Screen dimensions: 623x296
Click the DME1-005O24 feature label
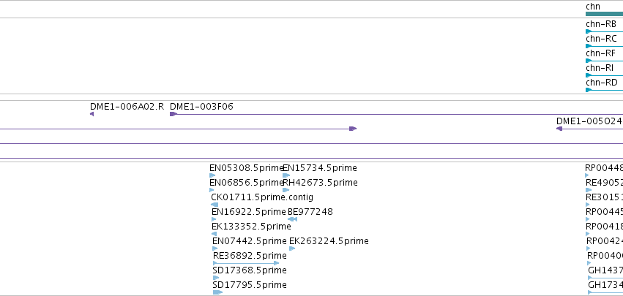(589, 121)
